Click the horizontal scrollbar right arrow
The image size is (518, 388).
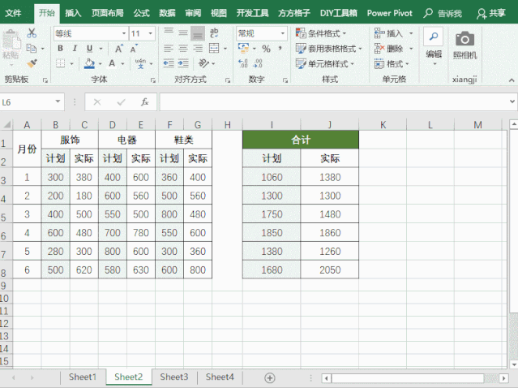[503, 377]
